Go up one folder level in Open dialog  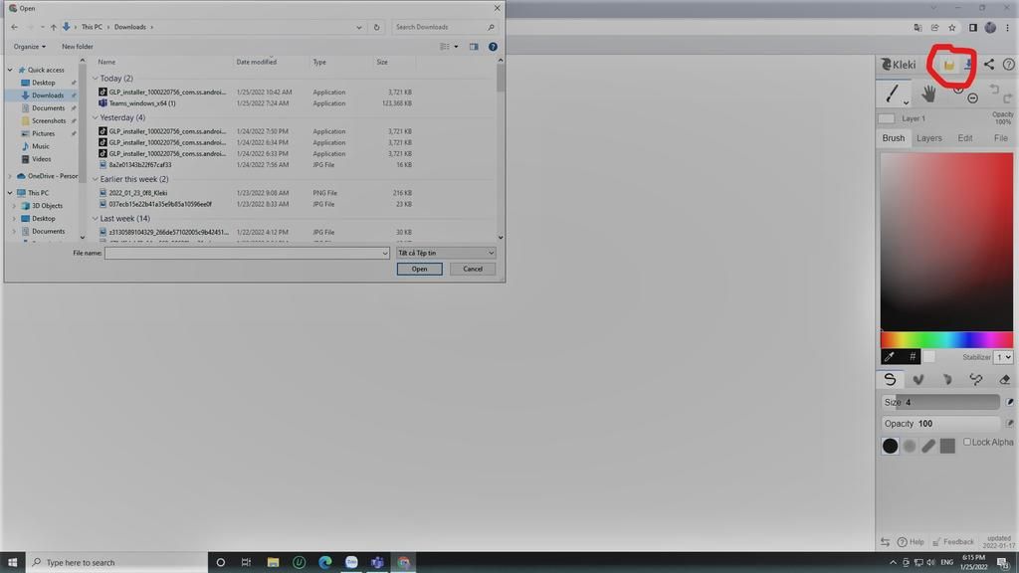click(54, 27)
